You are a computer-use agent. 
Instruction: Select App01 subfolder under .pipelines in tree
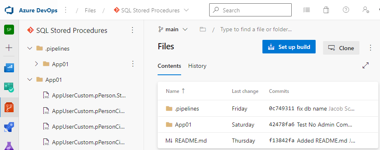click(60, 64)
